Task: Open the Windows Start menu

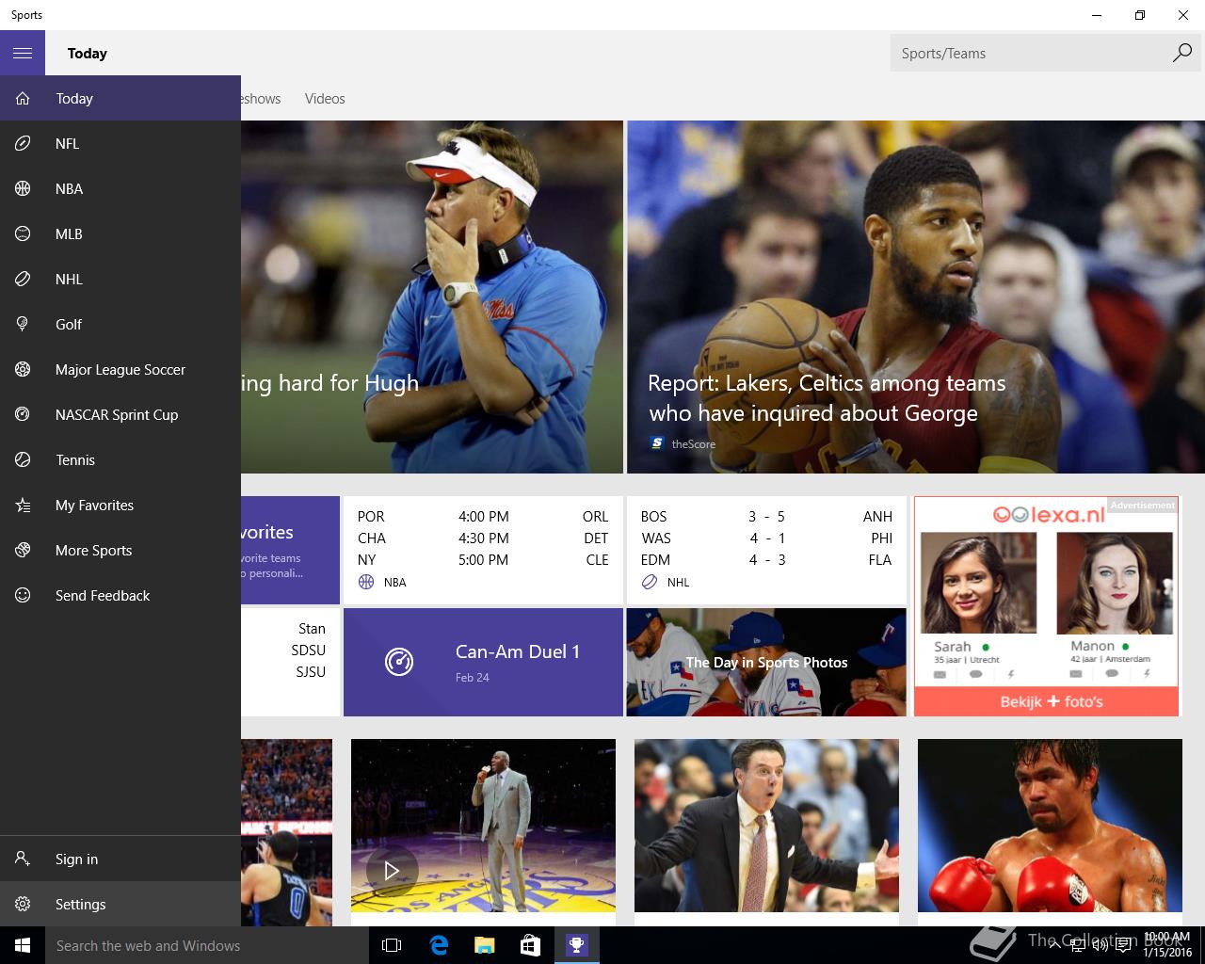Action: (23, 945)
